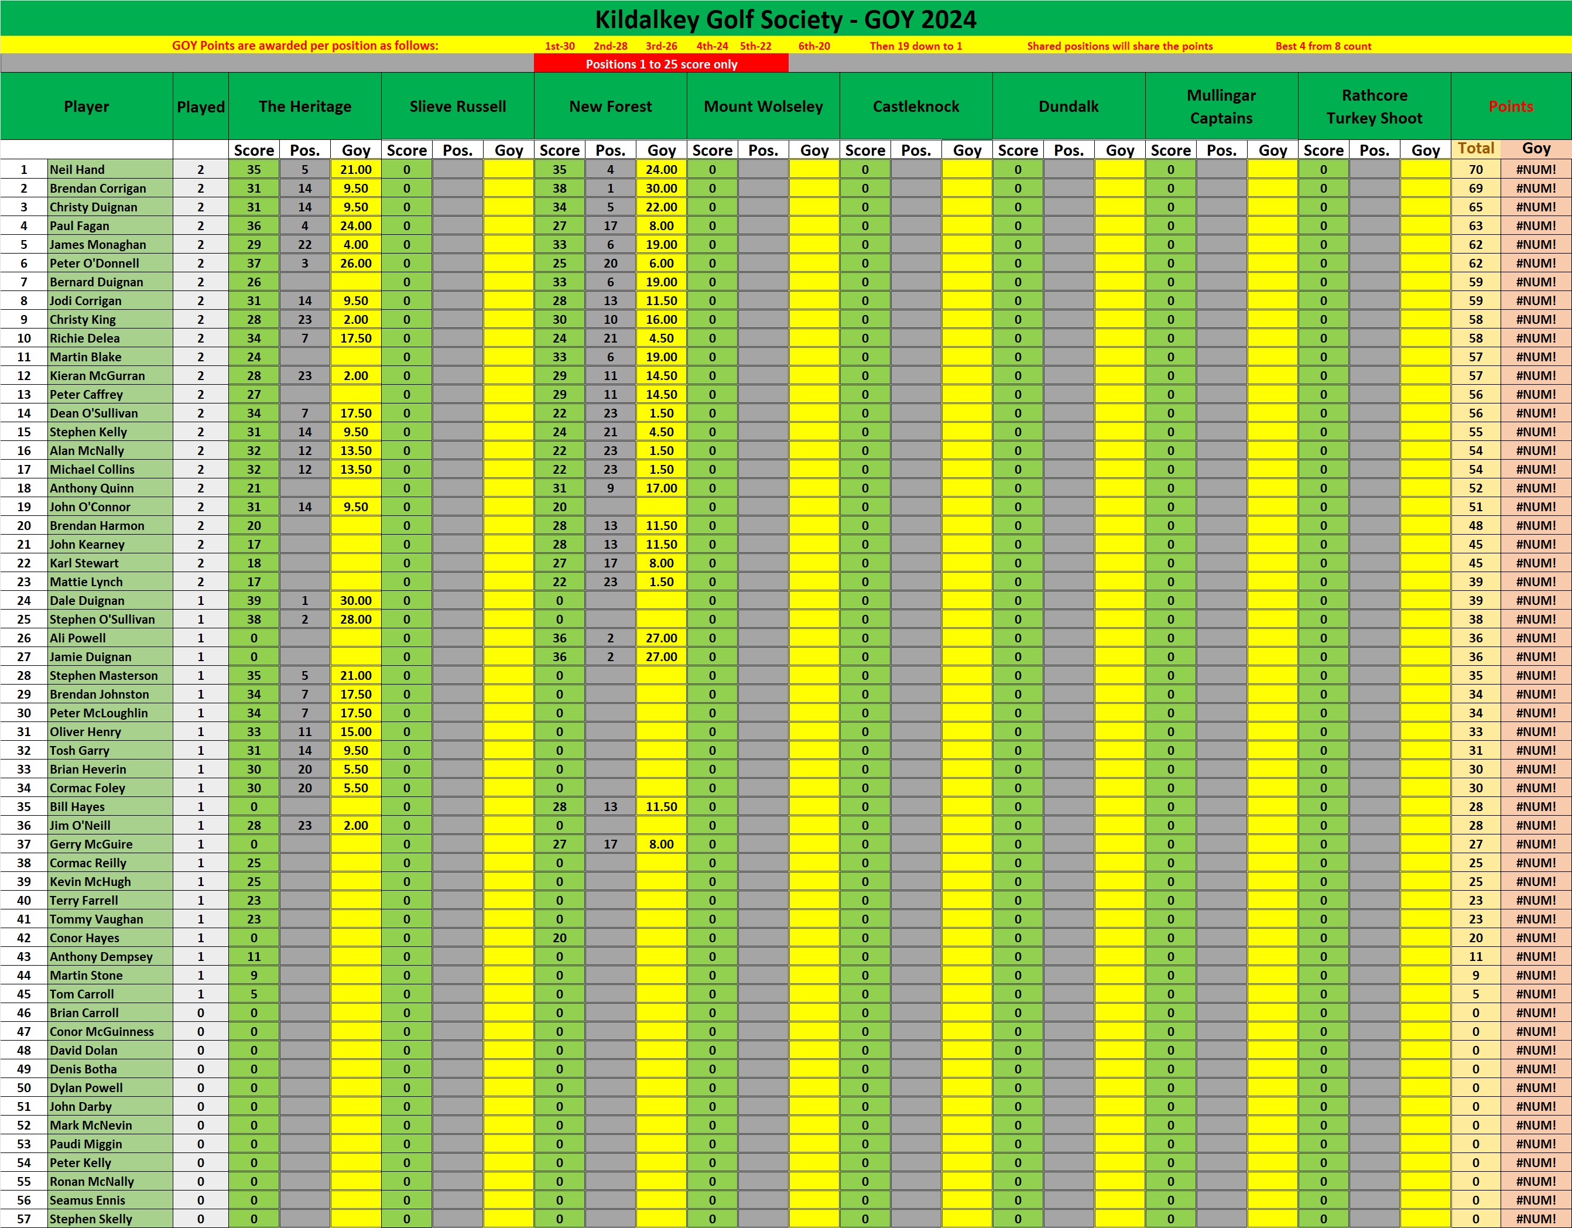Click Neil Hand's total of 70
Image resolution: width=1572 pixels, height=1228 pixels.
[1475, 169]
